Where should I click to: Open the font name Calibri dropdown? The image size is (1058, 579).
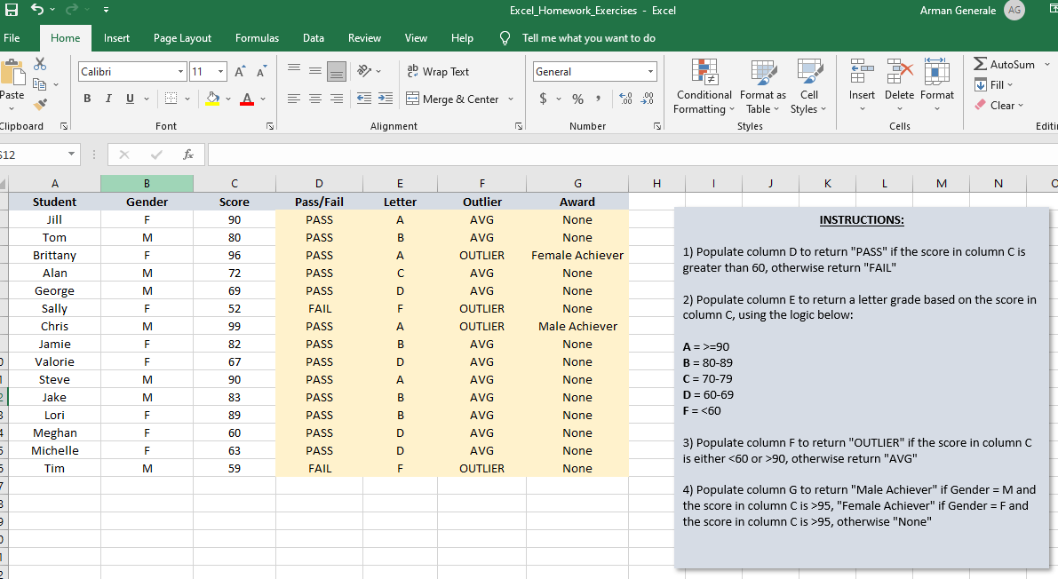pyautogui.click(x=180, y=72)
